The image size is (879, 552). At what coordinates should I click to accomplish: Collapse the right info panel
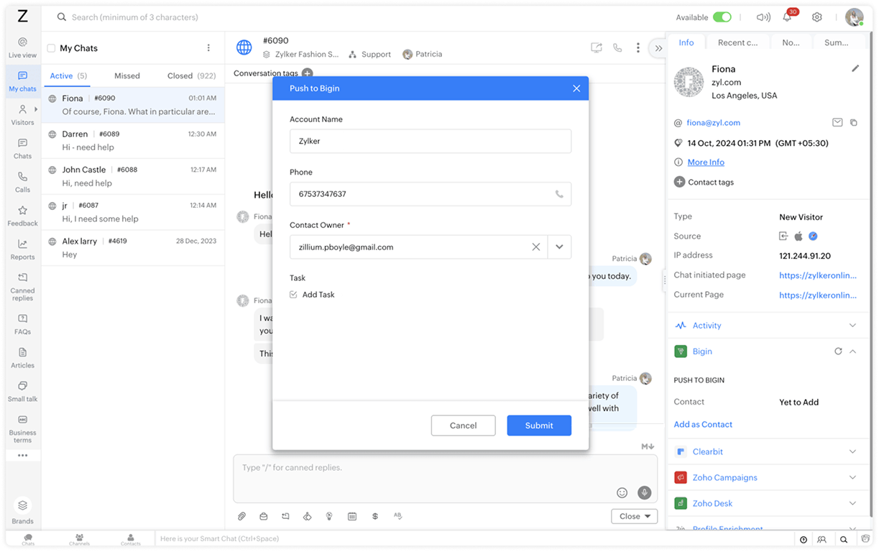pos(658,48)
